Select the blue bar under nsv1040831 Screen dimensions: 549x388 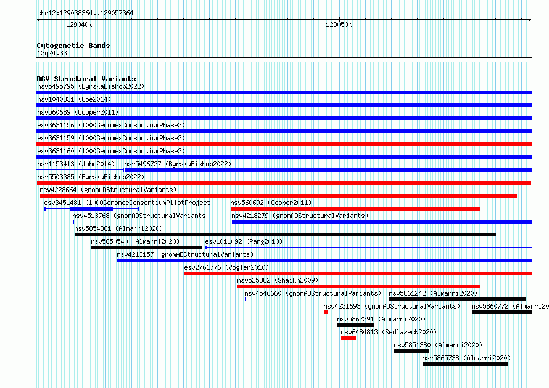[x=284, y=105]
